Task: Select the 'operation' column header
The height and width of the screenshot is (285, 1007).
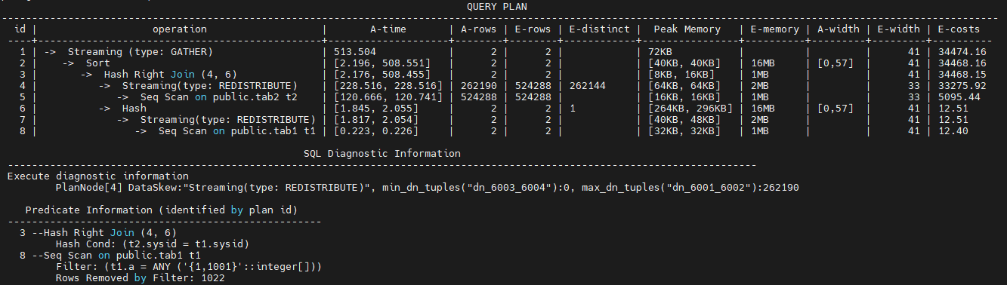Action: tap(180, 29)
